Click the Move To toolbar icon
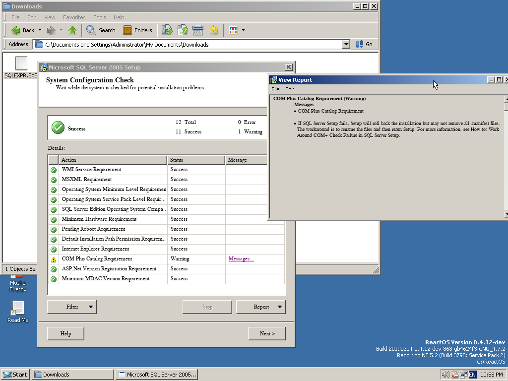Image resolution: width=508 pixels, height=381 pixels. tap(167, 30)
